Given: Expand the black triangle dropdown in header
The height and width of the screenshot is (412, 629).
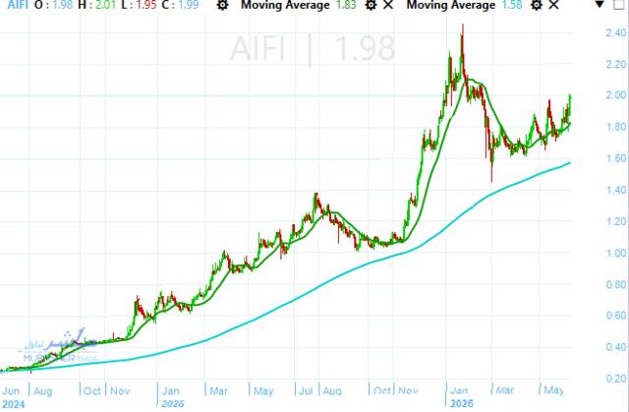Looking at the screenshot, I should 600,4.
